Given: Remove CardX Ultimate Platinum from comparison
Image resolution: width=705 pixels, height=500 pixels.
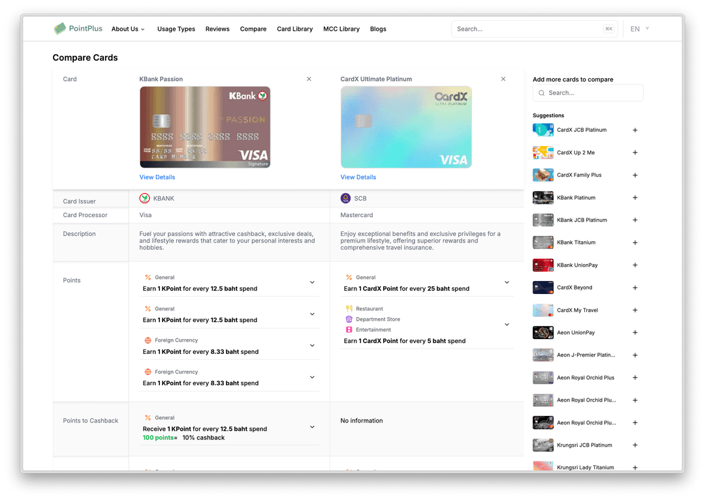Looking at the screenshot, I should (503, 79).
